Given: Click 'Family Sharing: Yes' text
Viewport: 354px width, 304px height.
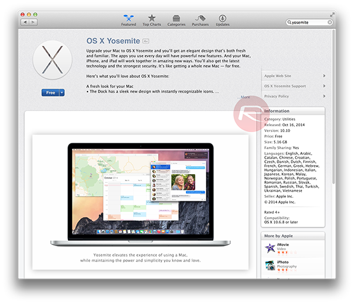Looking at the screenshot, I should pyautogui.click(x=281, y=148).
